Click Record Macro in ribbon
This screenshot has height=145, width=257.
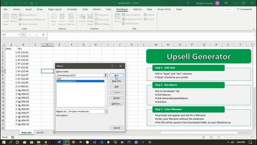(27, 15)
